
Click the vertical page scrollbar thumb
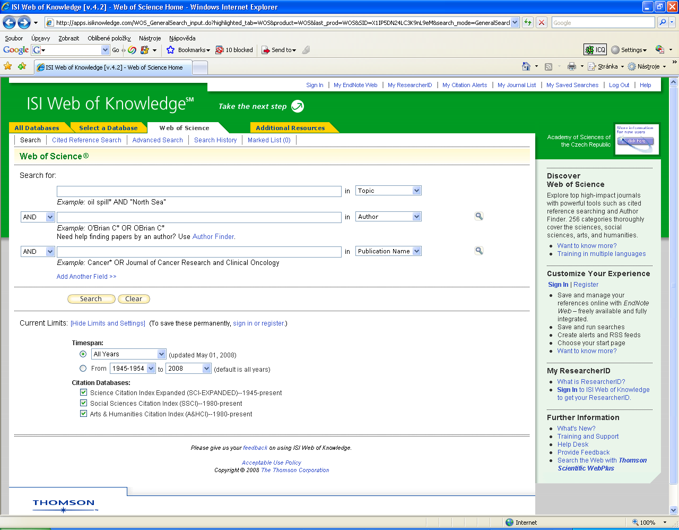point(674,286)
